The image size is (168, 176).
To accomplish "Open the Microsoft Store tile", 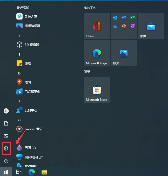I will (x=97, y=90).
